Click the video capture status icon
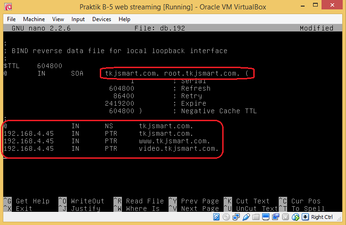The image size is (346, 225). [x=275, y=217]
